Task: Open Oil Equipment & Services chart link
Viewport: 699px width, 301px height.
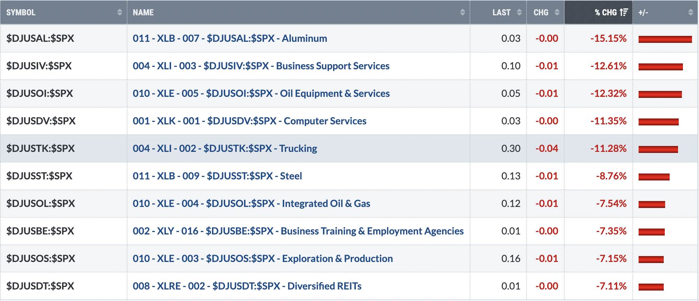Action: tap(261, 93)
